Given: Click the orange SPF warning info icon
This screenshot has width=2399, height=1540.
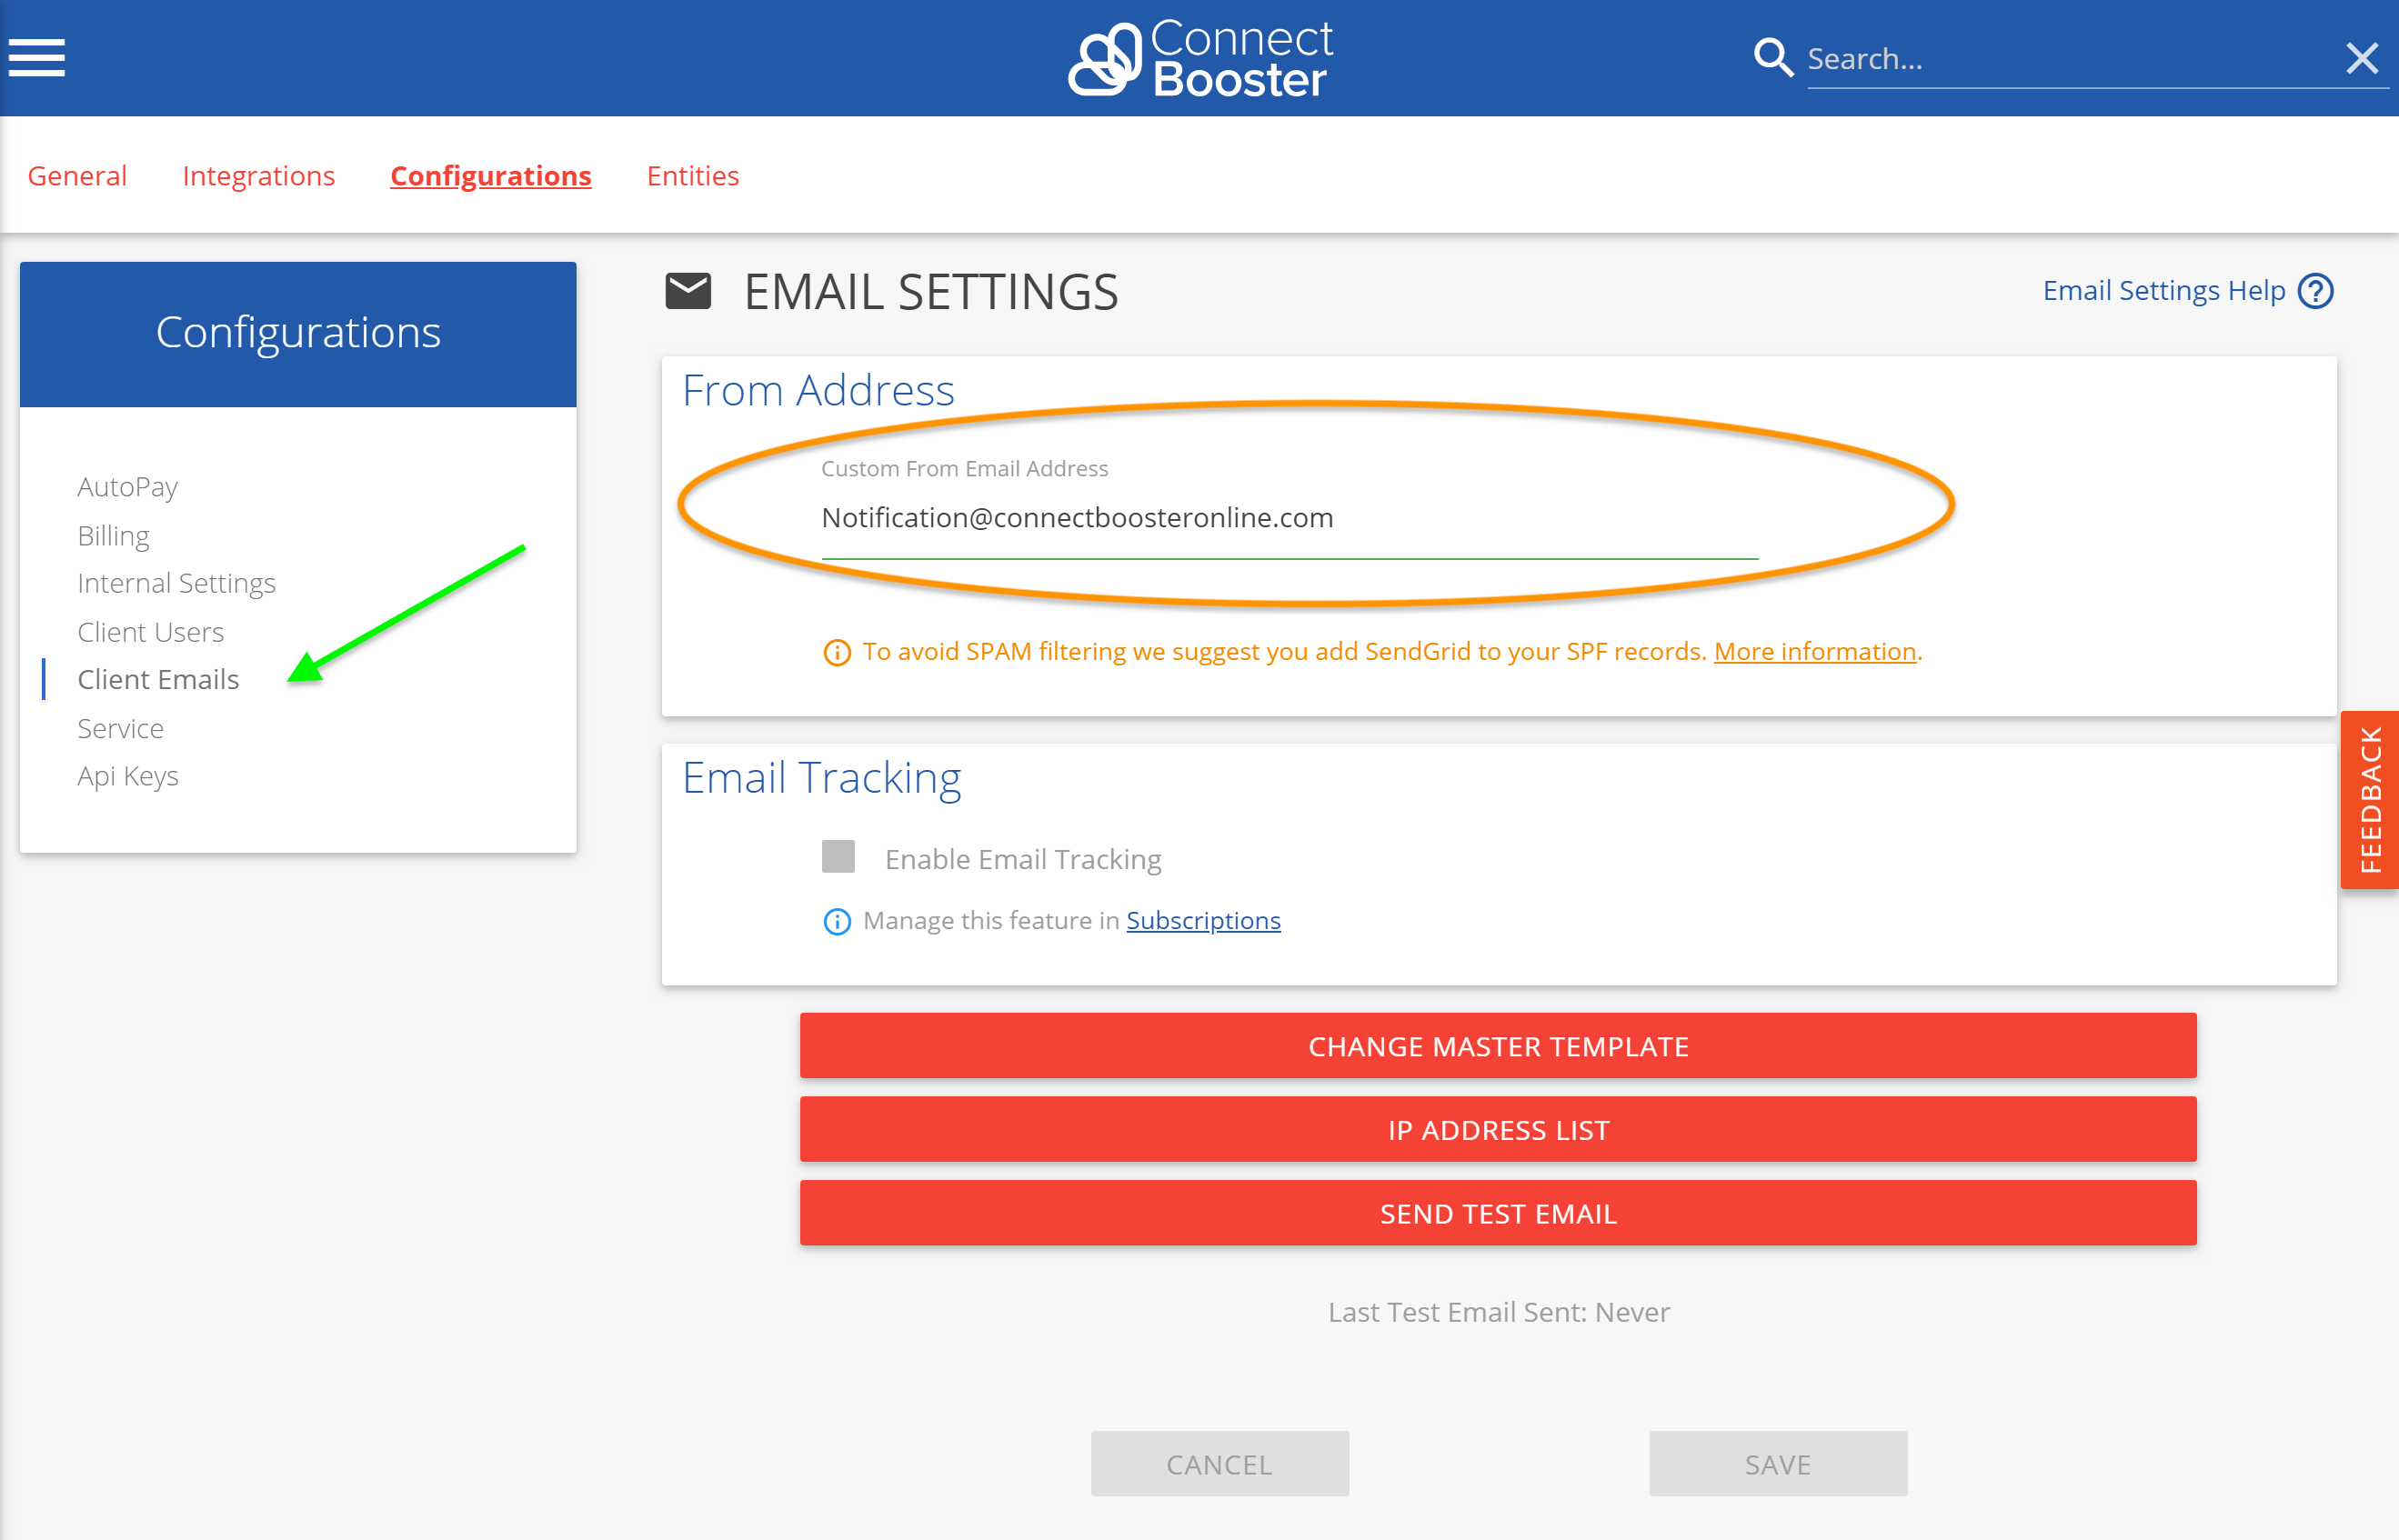Looking at the screenshot, I should [837, 653].
